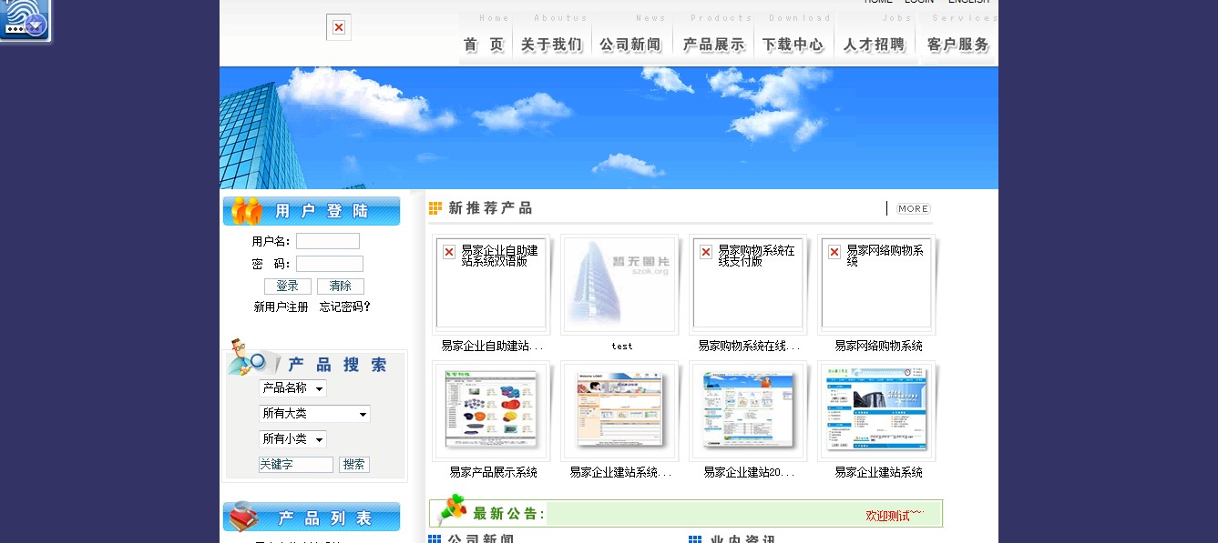Click the 新推荐产品 orange grid icon
The width and height of the screenshot is (1218, 543).
435,208
